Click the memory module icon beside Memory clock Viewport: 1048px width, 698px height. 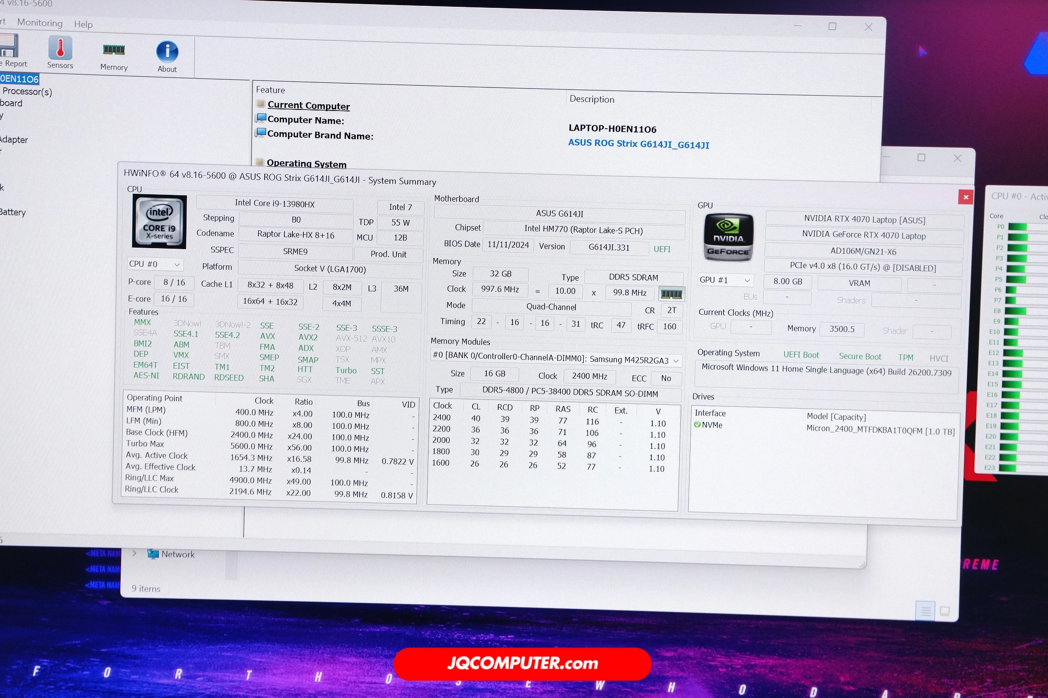[x=672, y=293]
